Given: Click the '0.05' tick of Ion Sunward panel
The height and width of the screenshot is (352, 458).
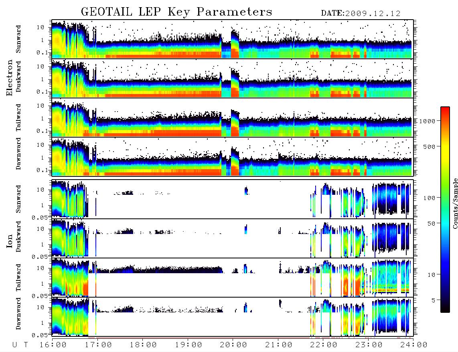Looking at the screenshot, I should click(40, 218).
